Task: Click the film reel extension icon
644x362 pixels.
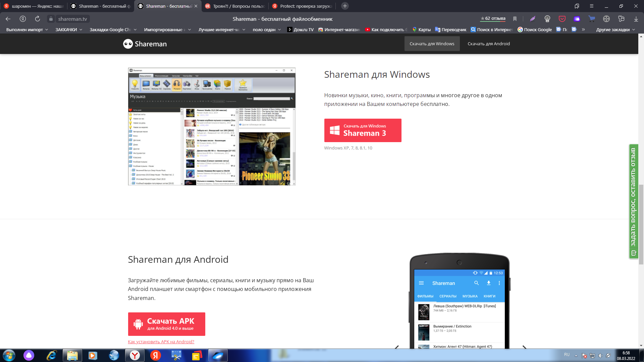Action: [x=606, y=19]
